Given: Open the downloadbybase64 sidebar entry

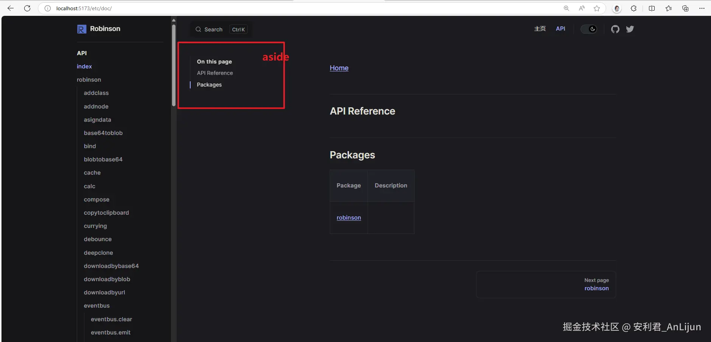Looking at the screenshot, I should pos(111,266).
